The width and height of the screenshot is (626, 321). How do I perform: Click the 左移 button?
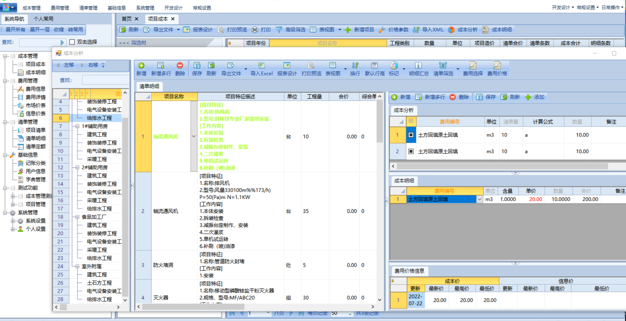pyautogui.click(x=66, y=65)
